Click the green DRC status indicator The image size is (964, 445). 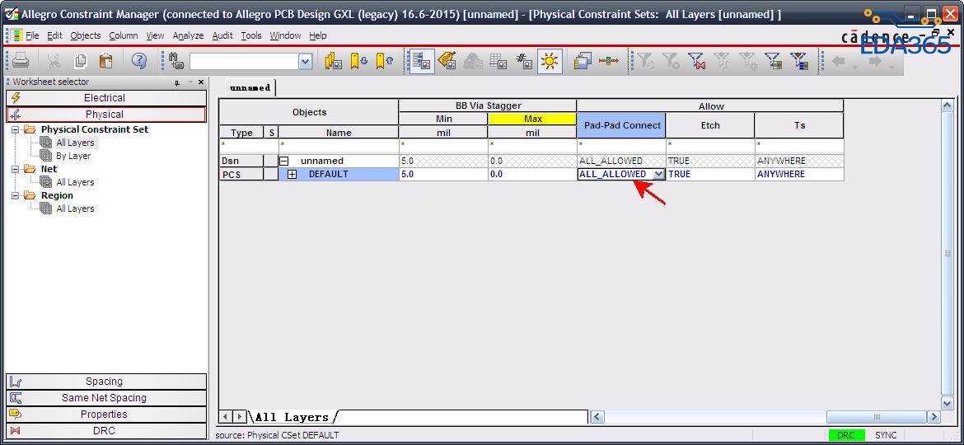[x=846, y=435]
